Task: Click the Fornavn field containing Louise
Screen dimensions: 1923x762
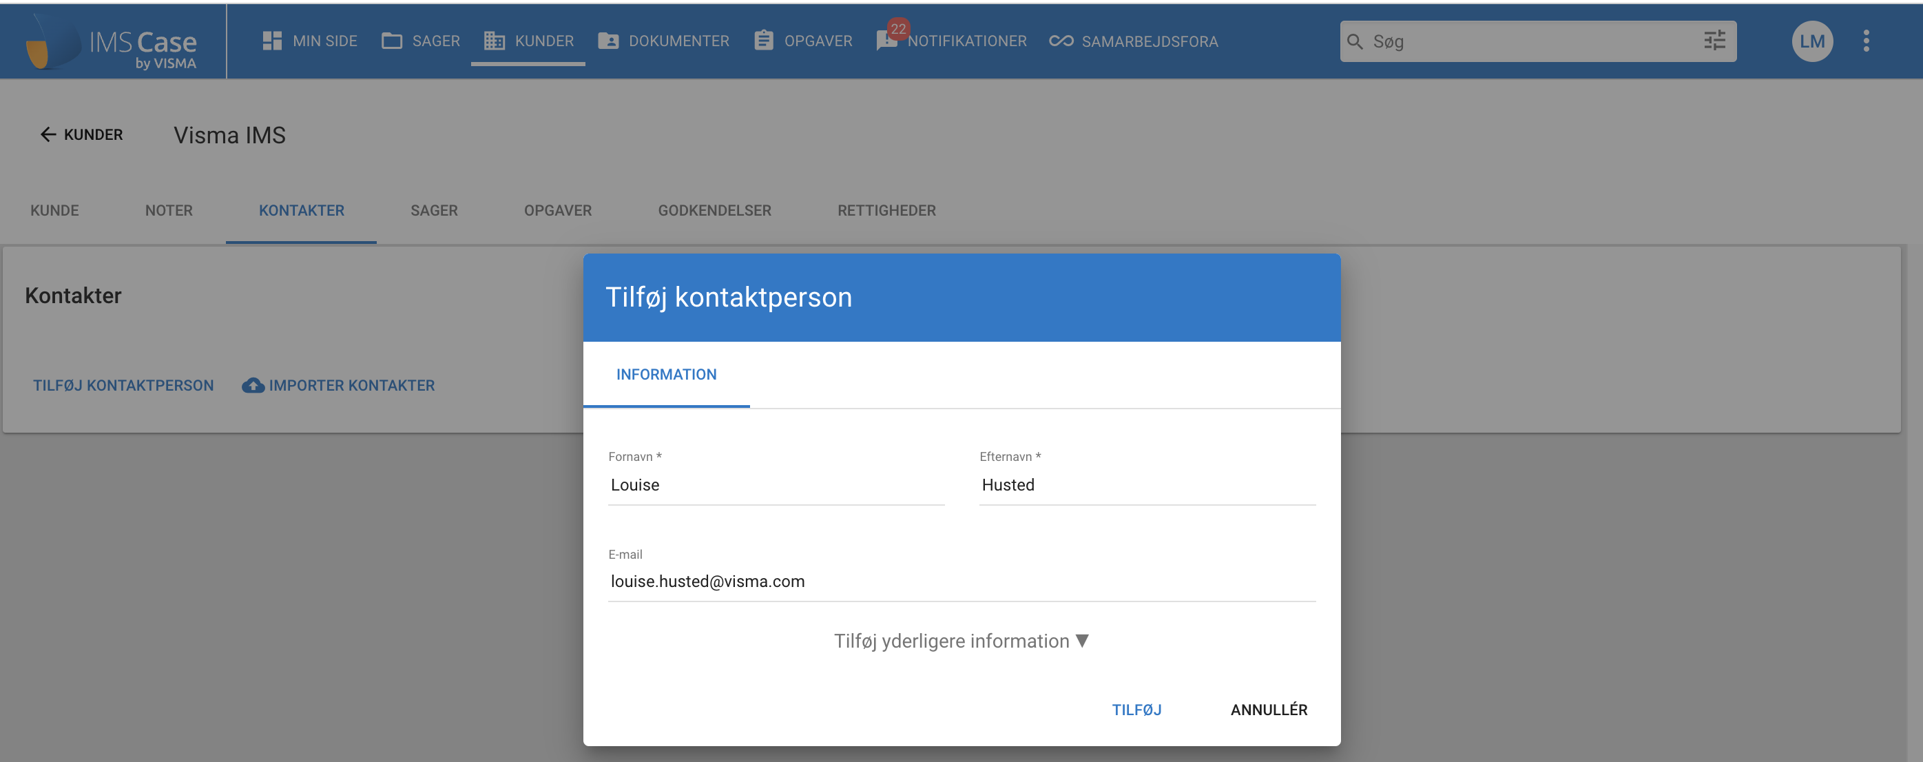Action: pyautogui.click(x=776, y=485)
